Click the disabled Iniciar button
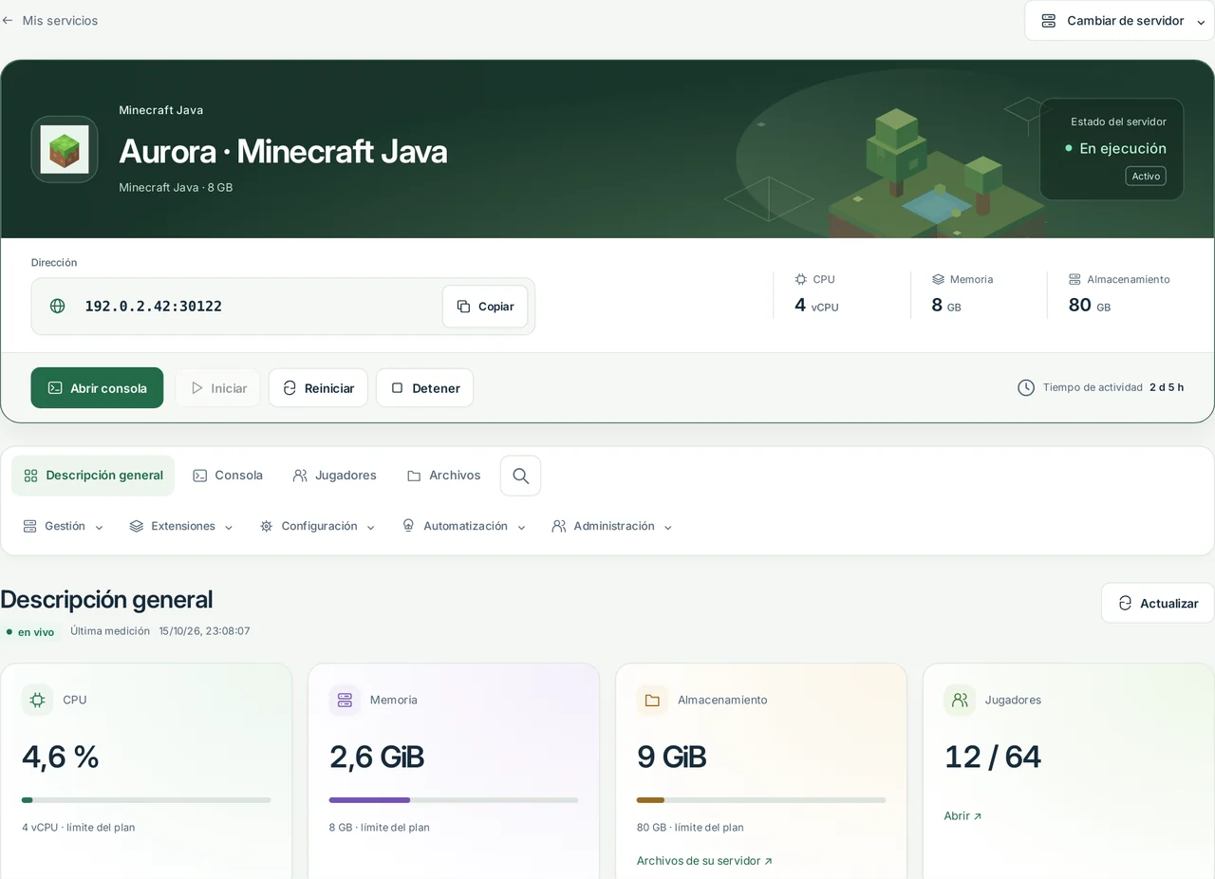This screenshot has height=879, width=1215. pyautogui.click(x=217, y=388)
